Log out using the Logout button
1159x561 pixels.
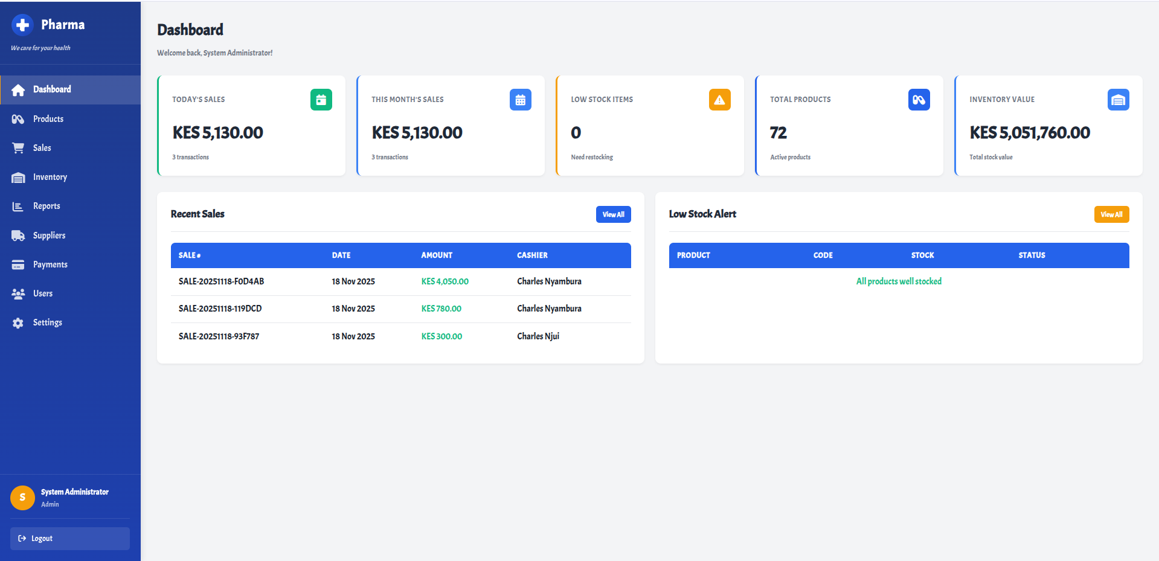click(x=69, y=539)
